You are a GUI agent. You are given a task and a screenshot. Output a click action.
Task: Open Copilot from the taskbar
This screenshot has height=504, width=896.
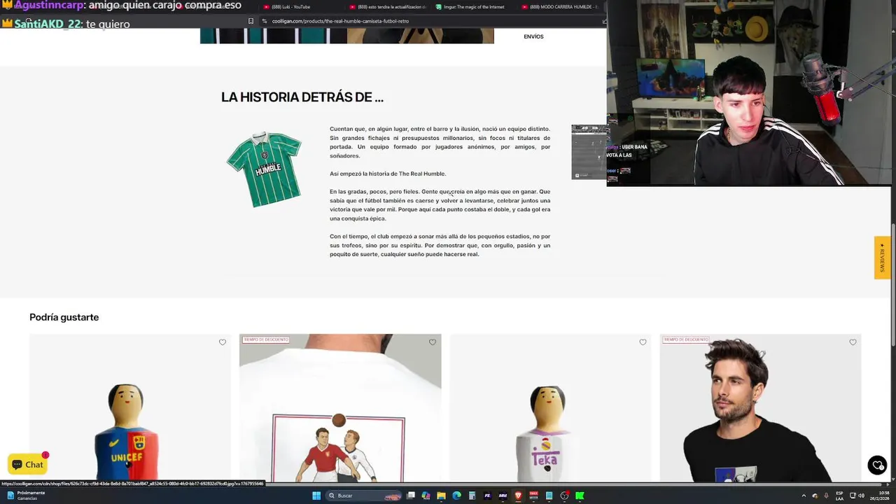click(x=426, y=496)
